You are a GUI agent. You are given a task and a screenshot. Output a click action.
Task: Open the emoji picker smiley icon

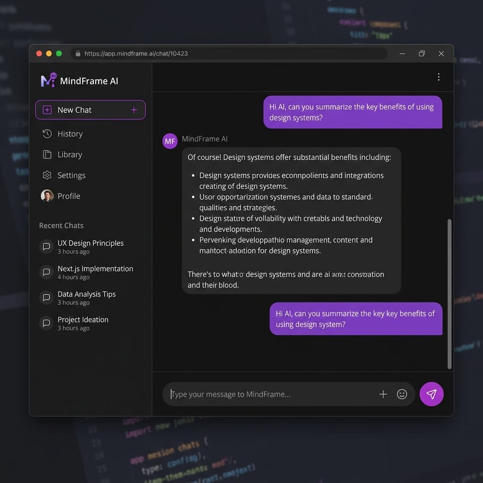402,394
